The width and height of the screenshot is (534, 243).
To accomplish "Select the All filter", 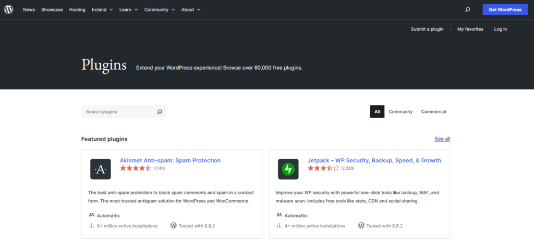I will (377, 111).
